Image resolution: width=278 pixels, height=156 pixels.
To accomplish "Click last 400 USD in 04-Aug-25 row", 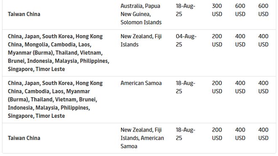I will click(263, 40).
